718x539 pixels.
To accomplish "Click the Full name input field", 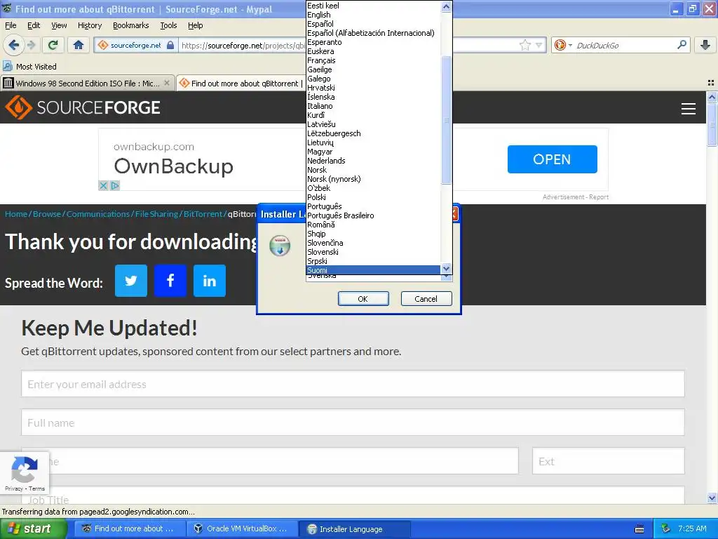I will pos(353,422).
